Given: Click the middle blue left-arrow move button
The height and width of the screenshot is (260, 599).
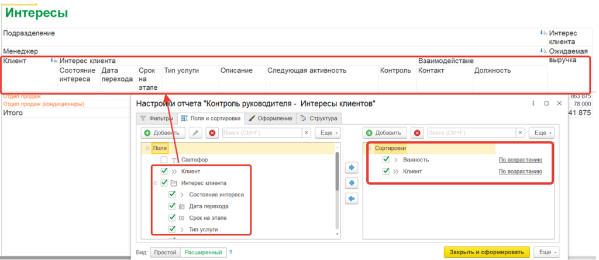Looking at the screenshot, I should point(352,183).
